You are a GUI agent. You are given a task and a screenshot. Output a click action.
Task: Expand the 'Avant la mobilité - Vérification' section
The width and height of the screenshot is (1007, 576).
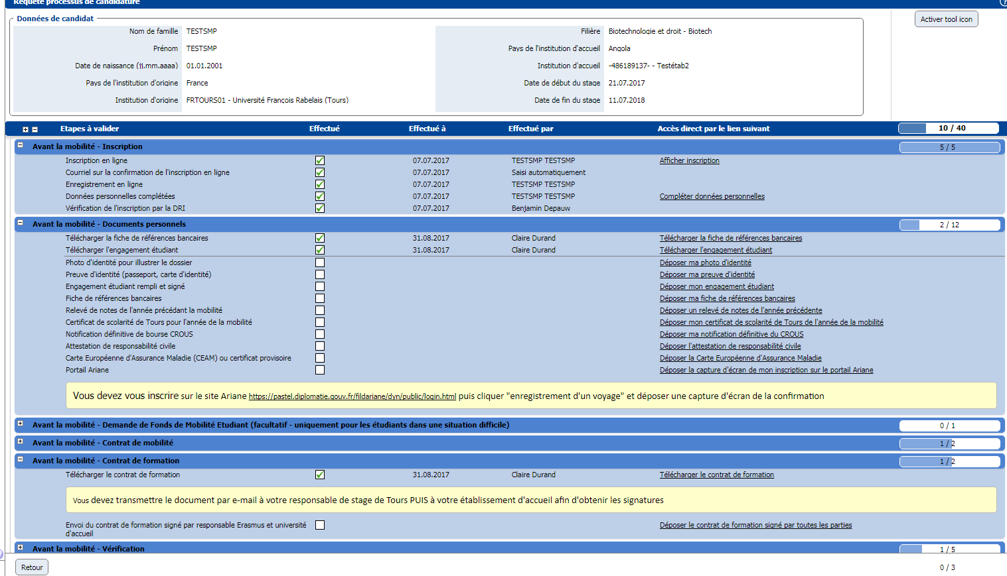[x=21, y=547]
